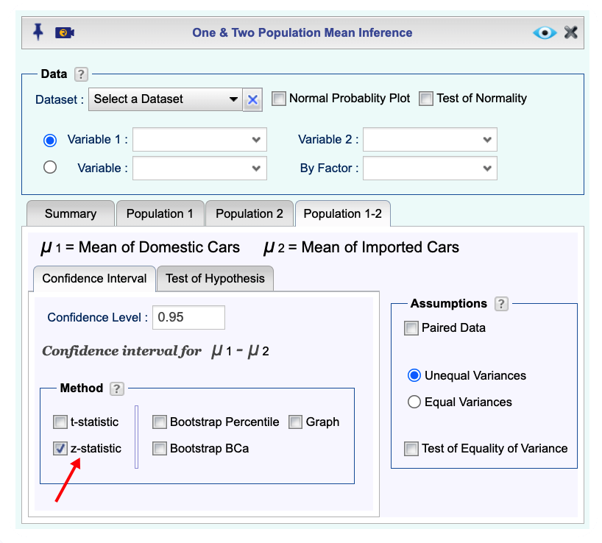The height and width of the screenshot is (543, 602).
Task: Toggle the eye visibility icon
Action: tap(545, 32)
